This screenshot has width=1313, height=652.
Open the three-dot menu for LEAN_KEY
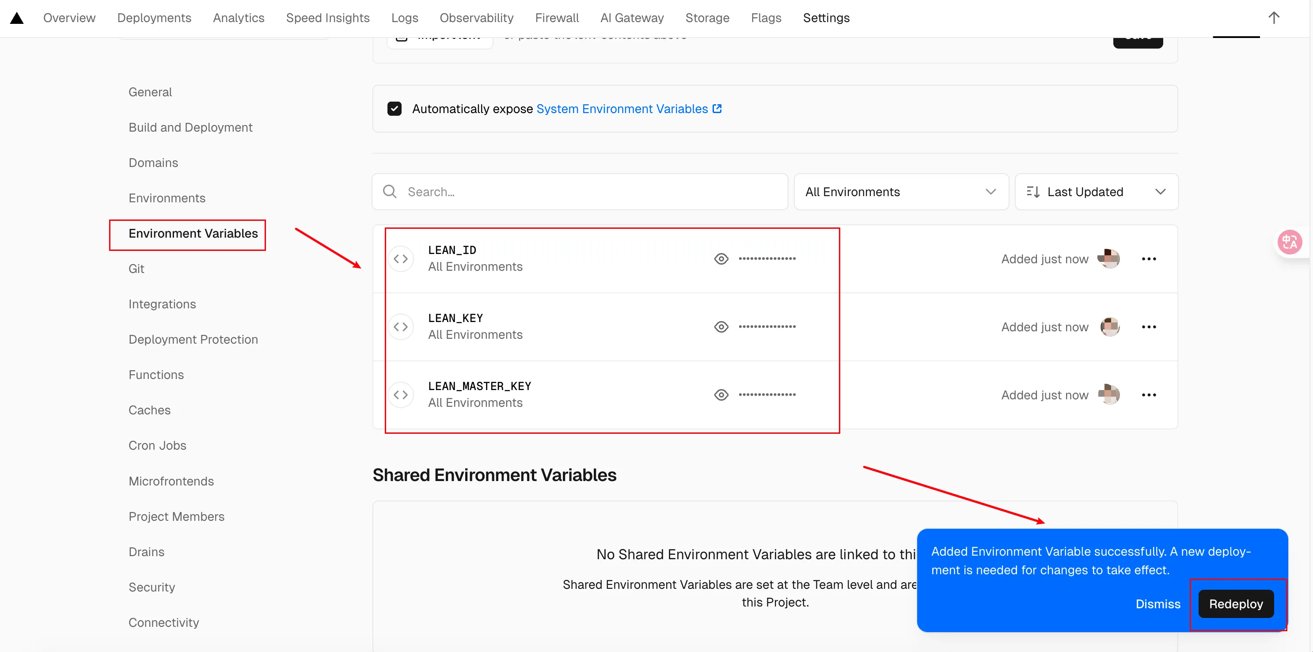[x=1148, y=327]
